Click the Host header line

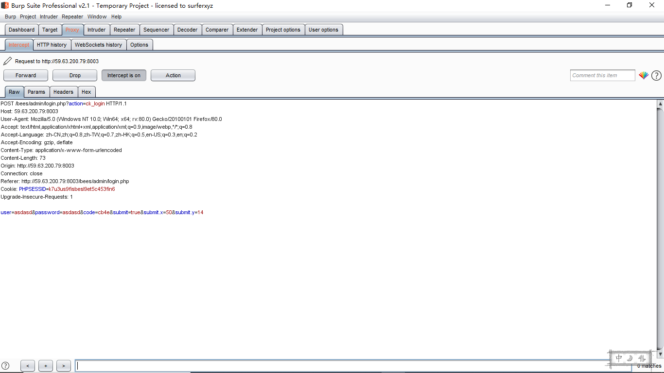pyautogui.click(x=29, y=111)
